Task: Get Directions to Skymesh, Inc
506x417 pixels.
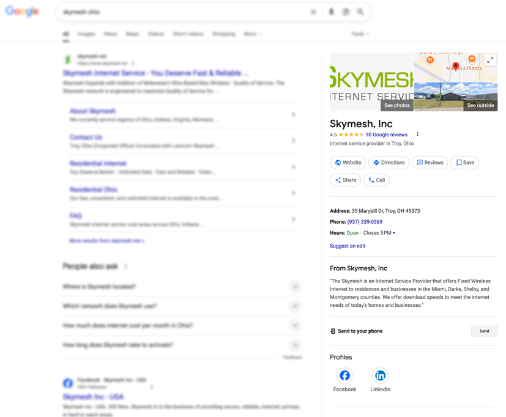Action: 389,163
